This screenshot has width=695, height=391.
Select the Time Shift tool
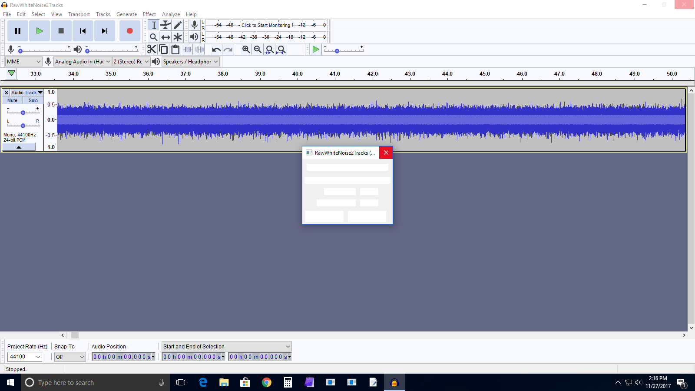click(165, 37)
